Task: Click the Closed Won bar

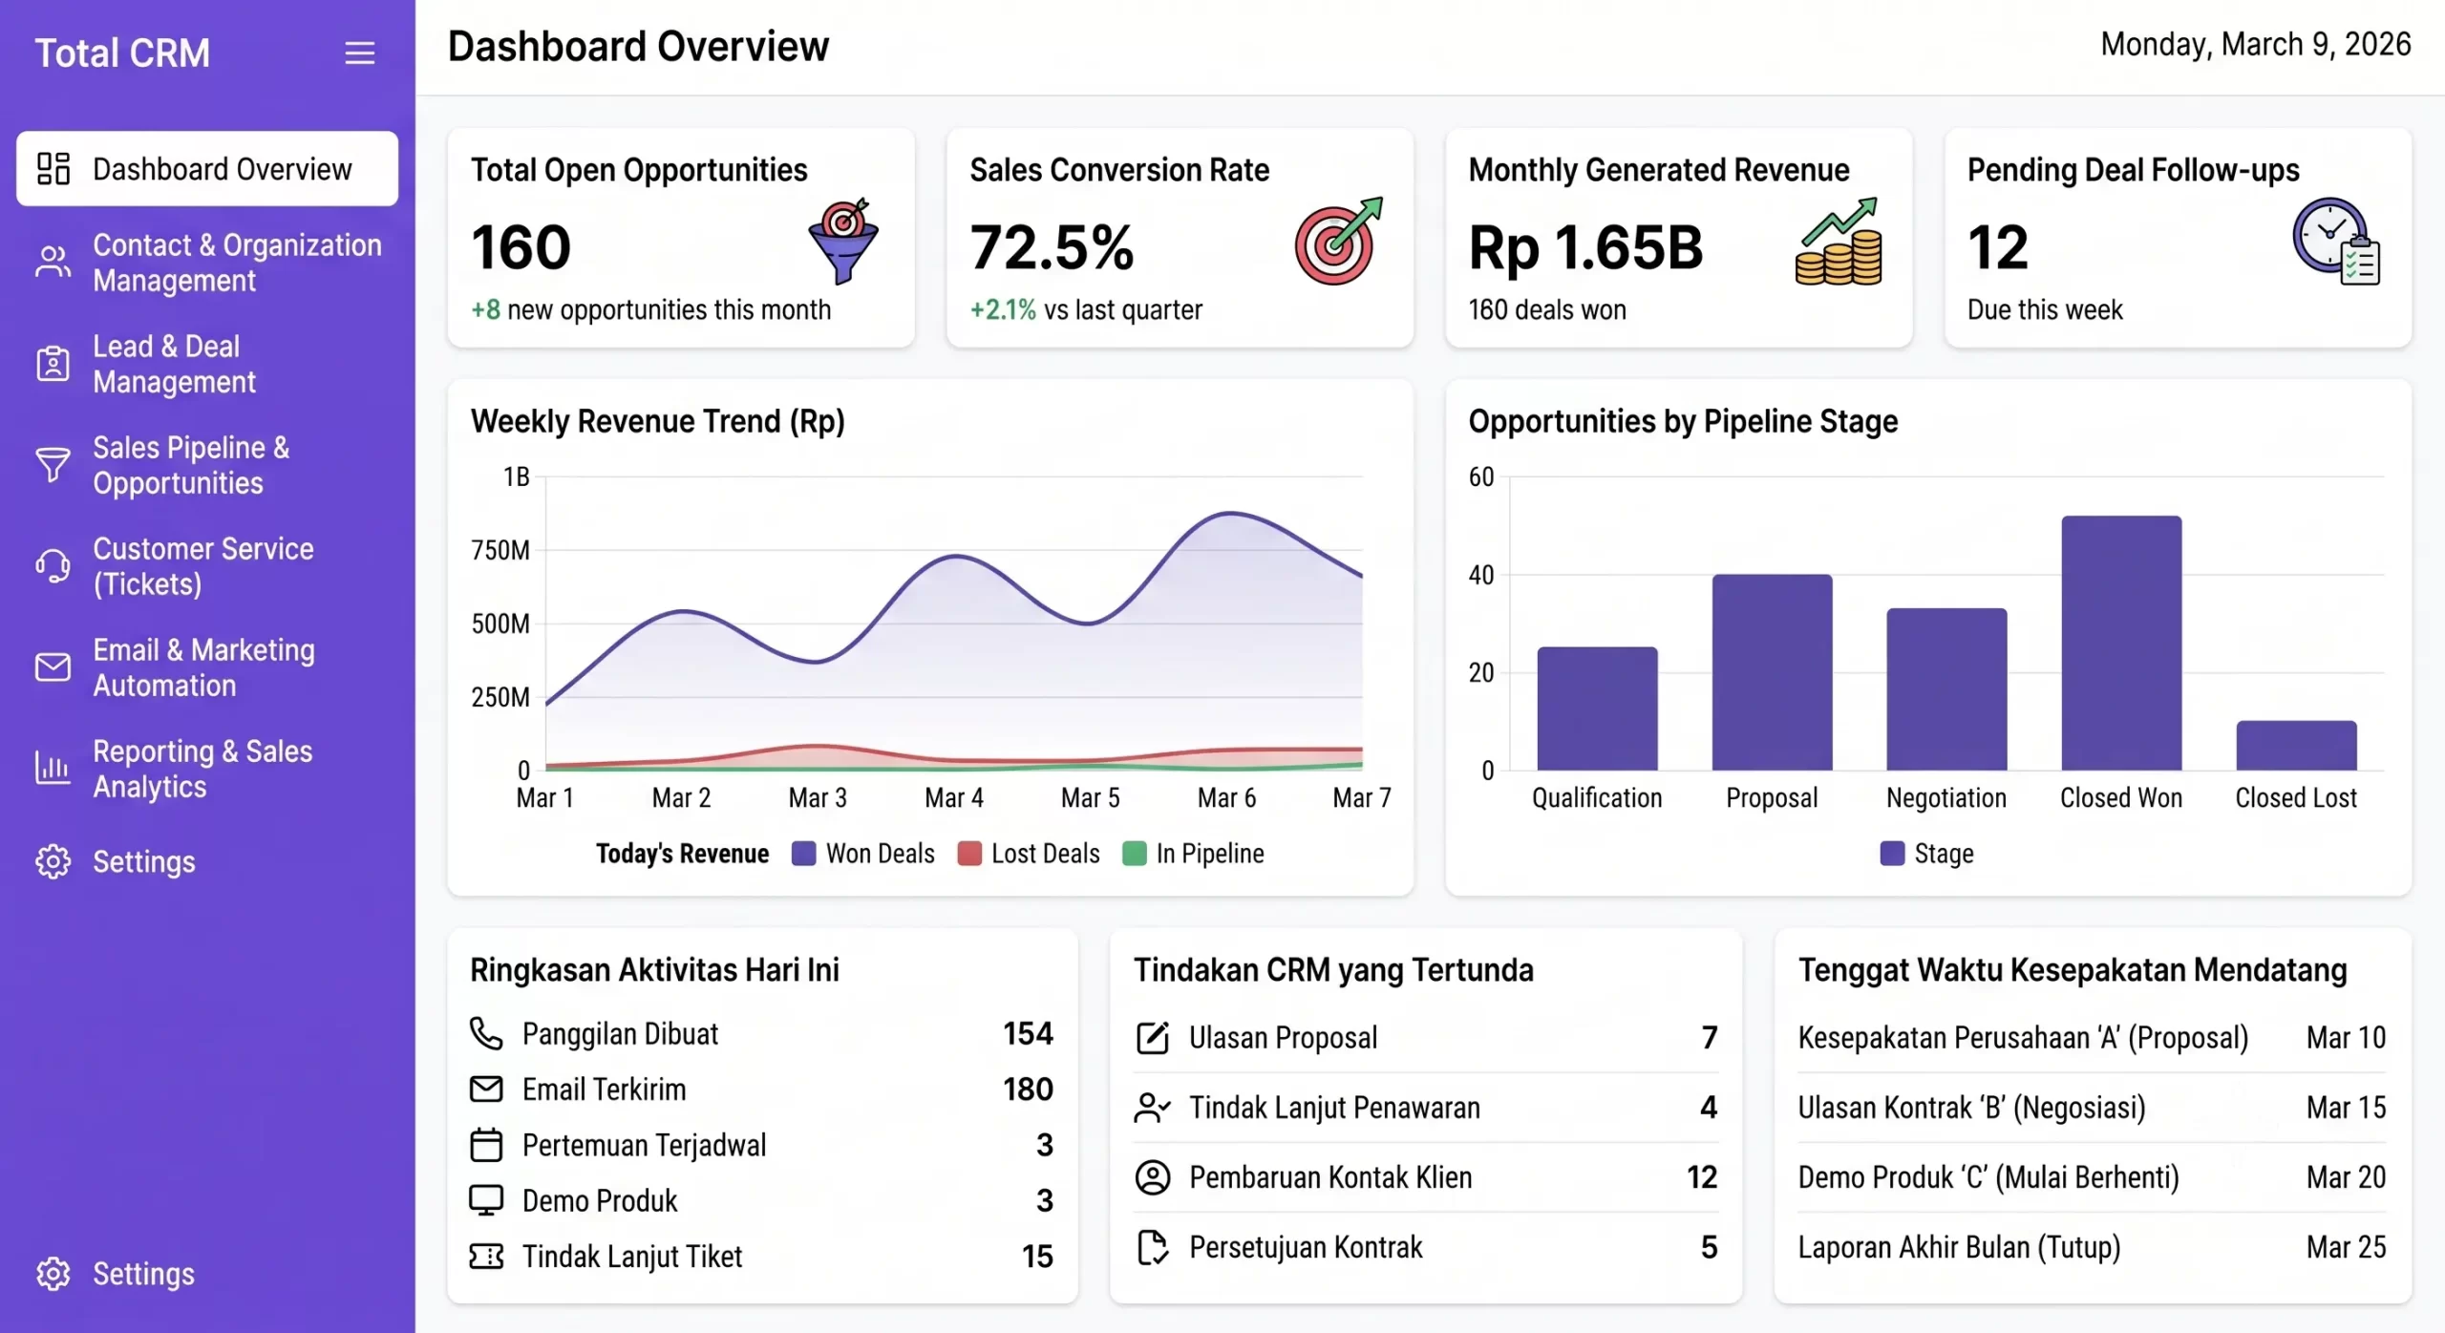Action: click(2121, 643)
